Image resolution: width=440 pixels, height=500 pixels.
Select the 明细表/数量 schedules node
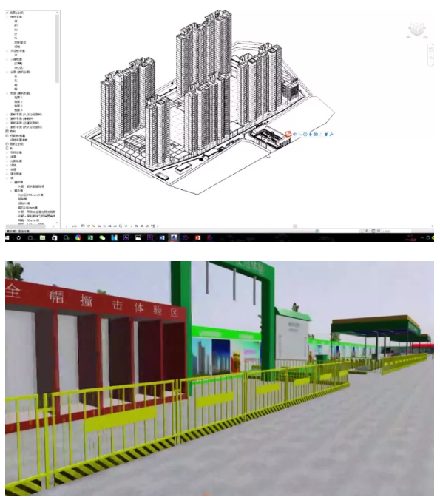click(x=18, y=136)
